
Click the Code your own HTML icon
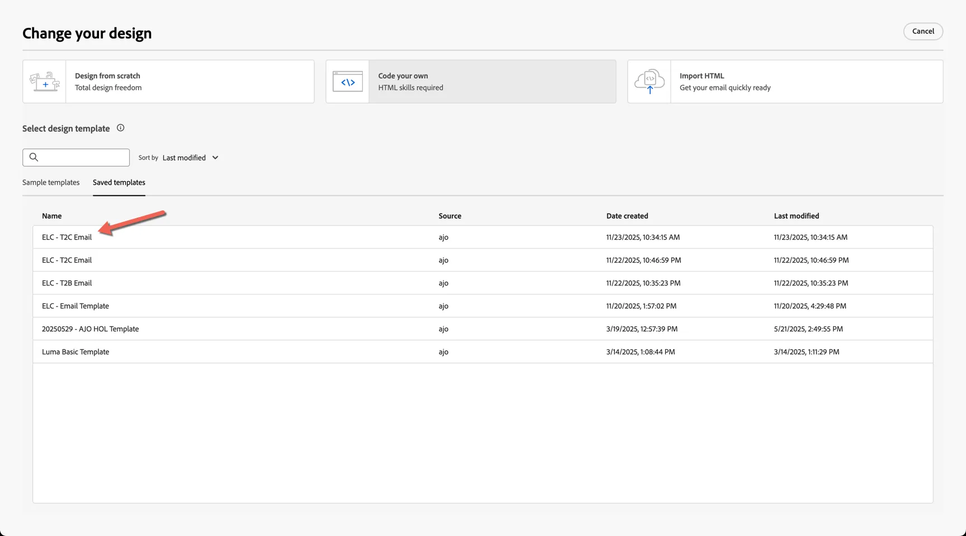348,82
